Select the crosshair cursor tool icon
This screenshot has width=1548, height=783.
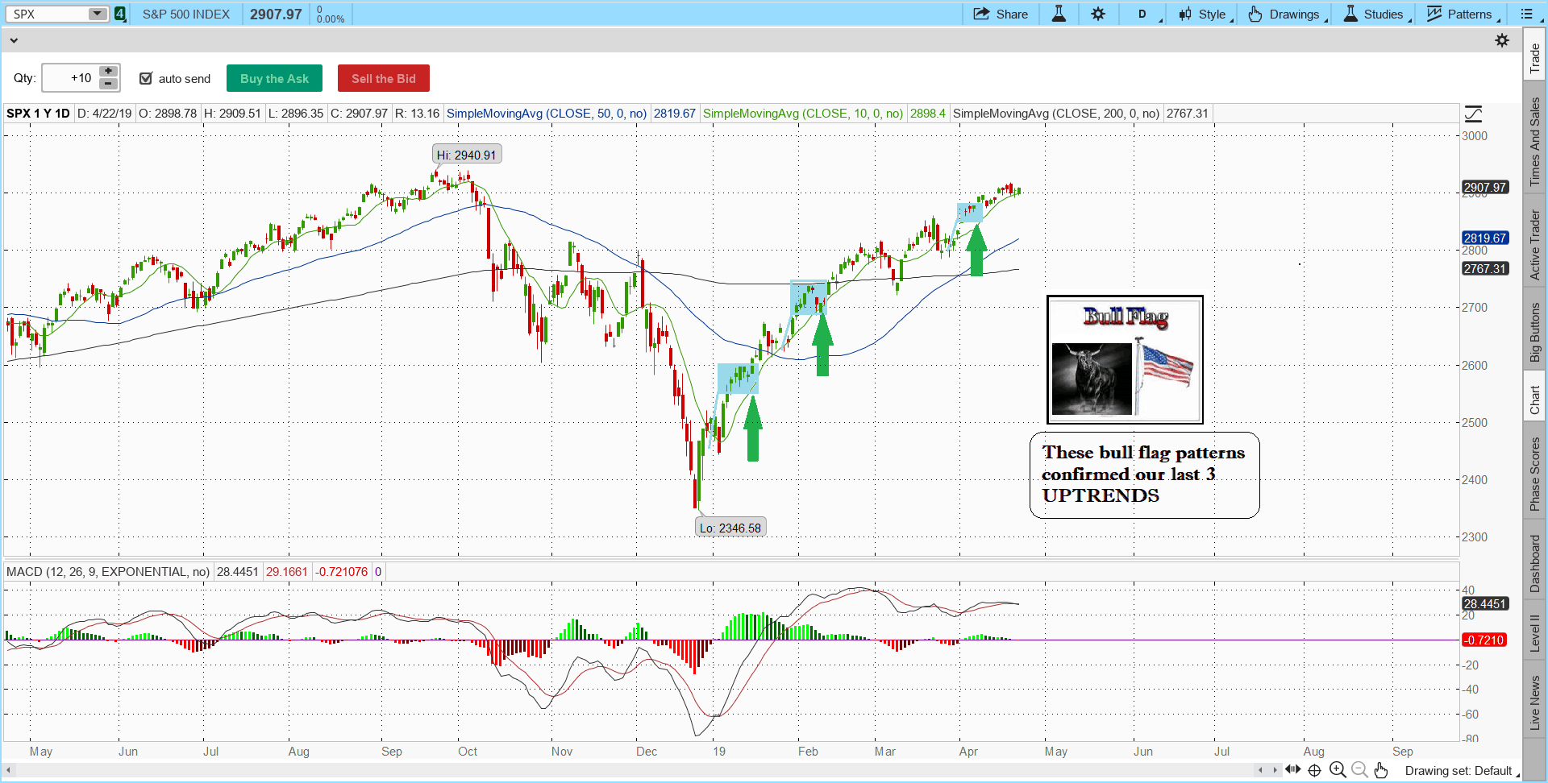(x=1314, y=770)
